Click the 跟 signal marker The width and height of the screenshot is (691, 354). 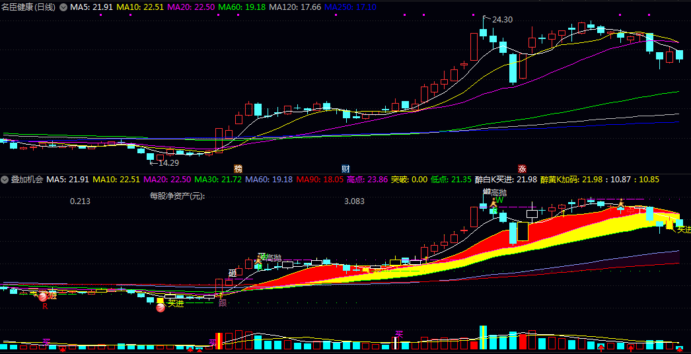tap(223, 302)
